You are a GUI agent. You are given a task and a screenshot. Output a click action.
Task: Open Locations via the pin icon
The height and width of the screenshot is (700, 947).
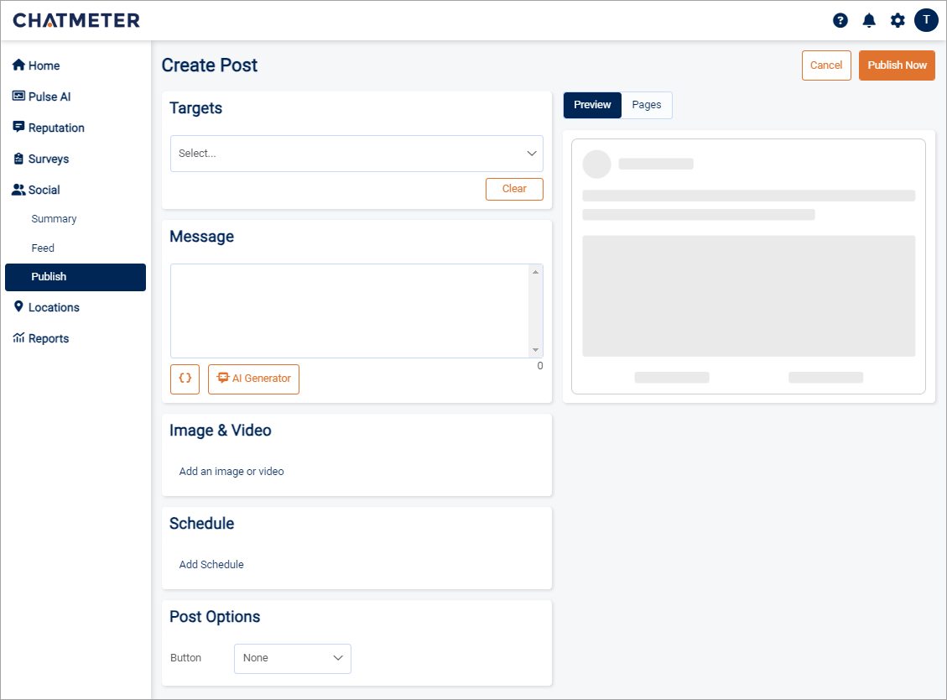point(18,306)
